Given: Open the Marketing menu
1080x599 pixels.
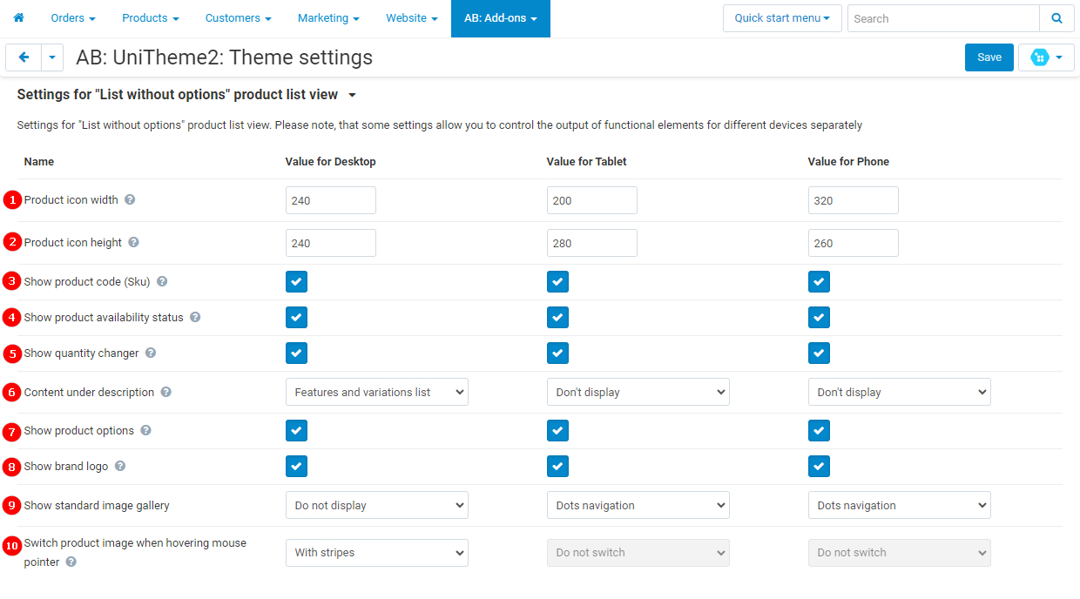Looking at the screenshot, I should (x=328, y=18).
